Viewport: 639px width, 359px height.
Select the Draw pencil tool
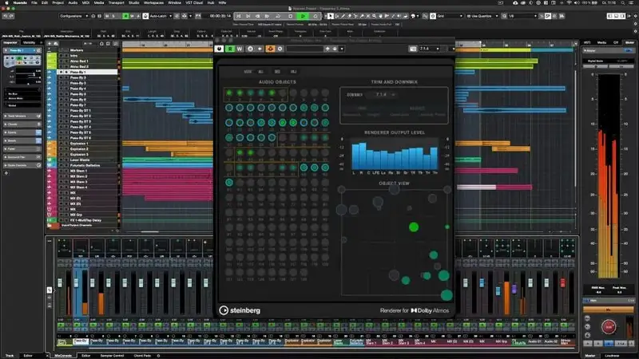[x=343, y=16]
